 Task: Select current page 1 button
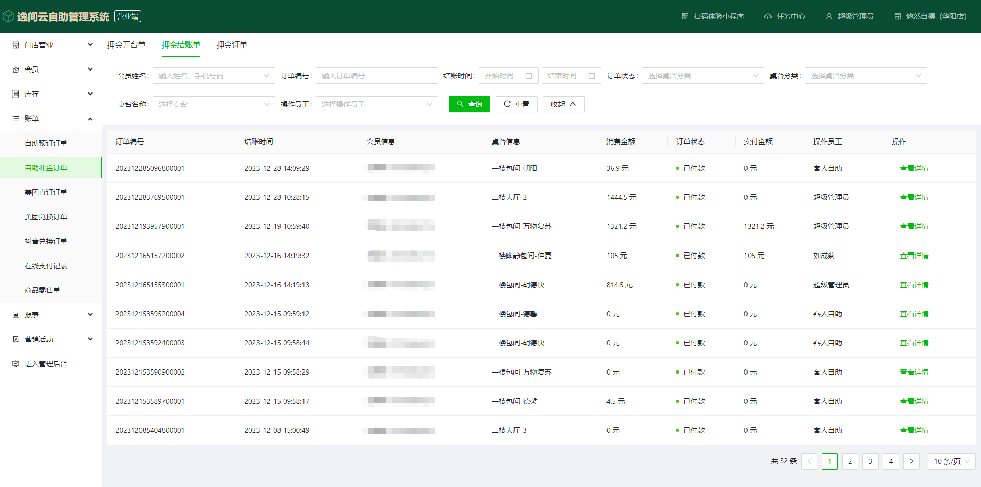(x=830, y=461)
